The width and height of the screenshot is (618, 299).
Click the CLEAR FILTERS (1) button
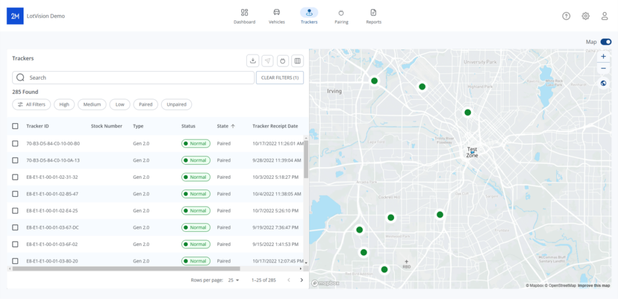(x=280, y=78)
